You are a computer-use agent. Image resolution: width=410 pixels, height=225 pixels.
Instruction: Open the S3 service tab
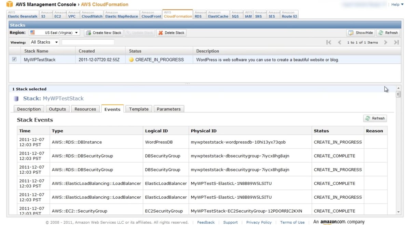pos(46,15)
